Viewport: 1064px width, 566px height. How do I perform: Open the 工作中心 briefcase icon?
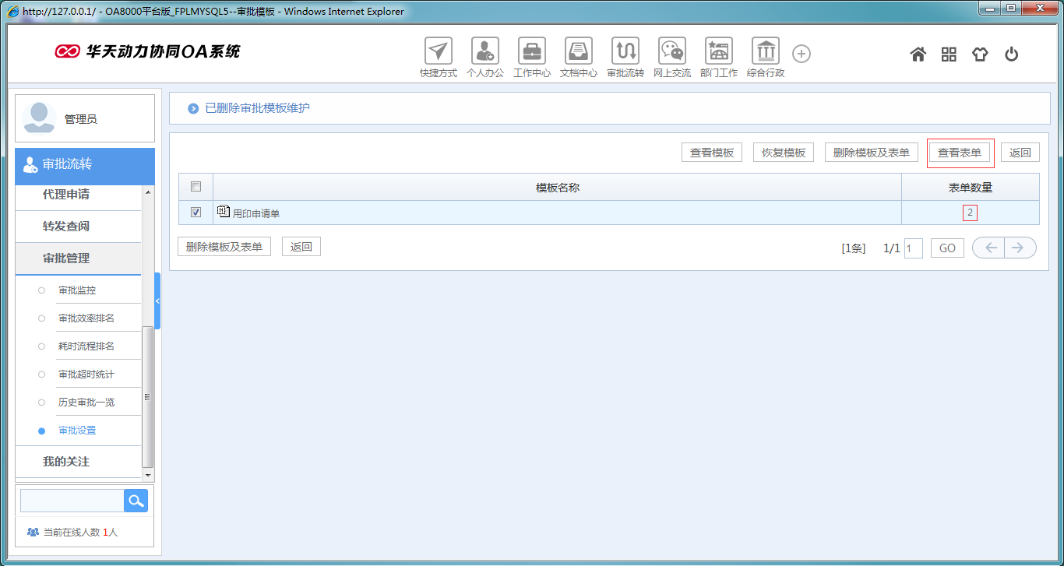pyautogui.click(x=532, y=51)
